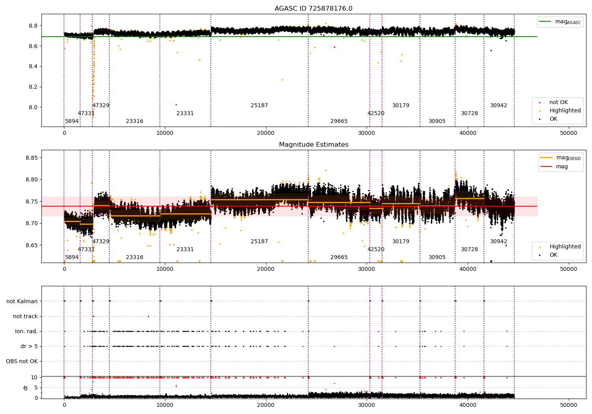
Task: Select the 'not track' axis label
Action: pos(25,317)
